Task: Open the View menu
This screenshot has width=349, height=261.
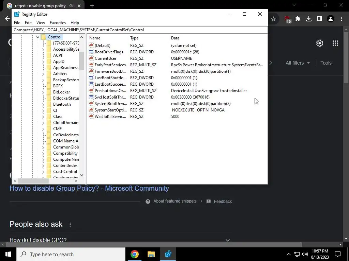Action: (x=41, y=23)
